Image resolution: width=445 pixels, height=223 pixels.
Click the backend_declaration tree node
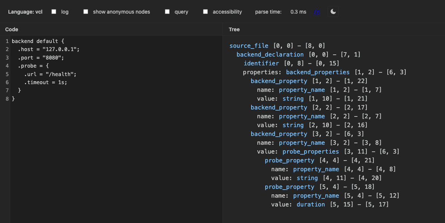pyautogui.click(x=270, y=55)
